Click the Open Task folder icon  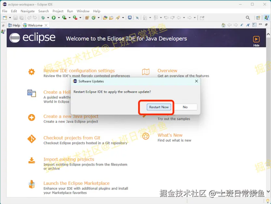(x=111, y=18)
